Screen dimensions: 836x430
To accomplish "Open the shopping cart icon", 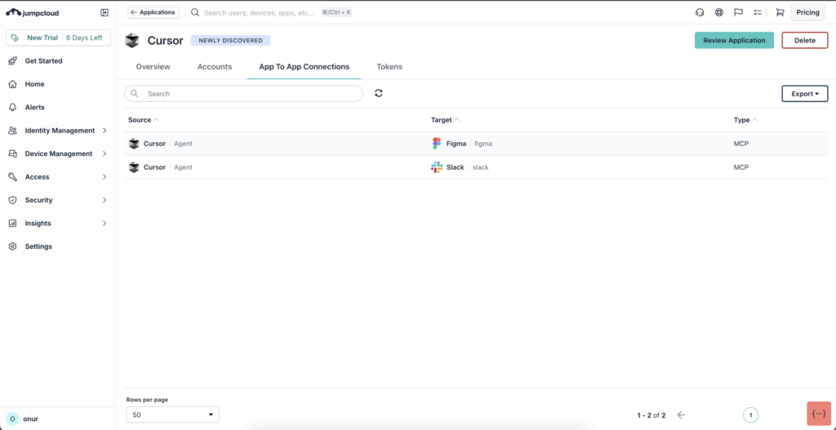I will (780, 12).
